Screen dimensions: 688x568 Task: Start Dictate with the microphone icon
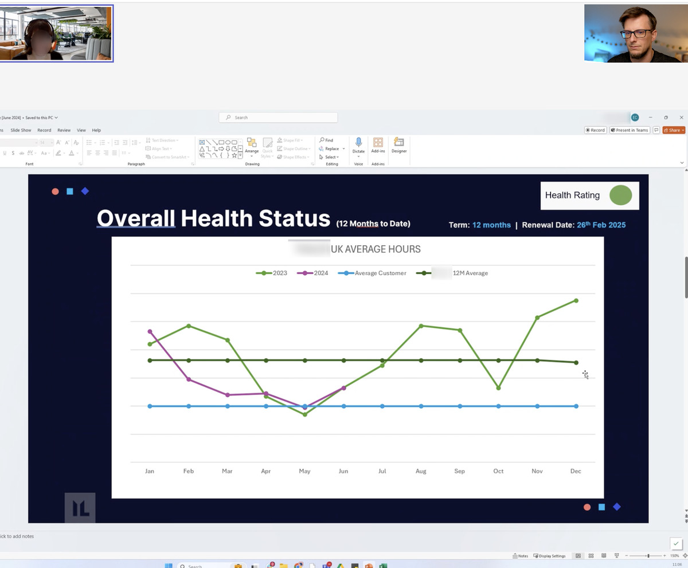(358, 146)
